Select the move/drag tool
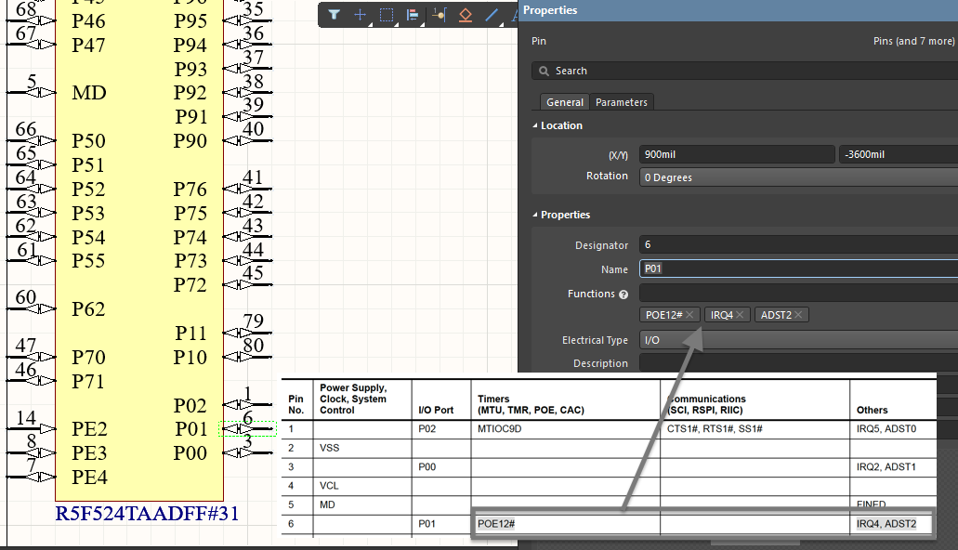Image resolution: width=958 pixels, height=550 pixels. point(359,14)
